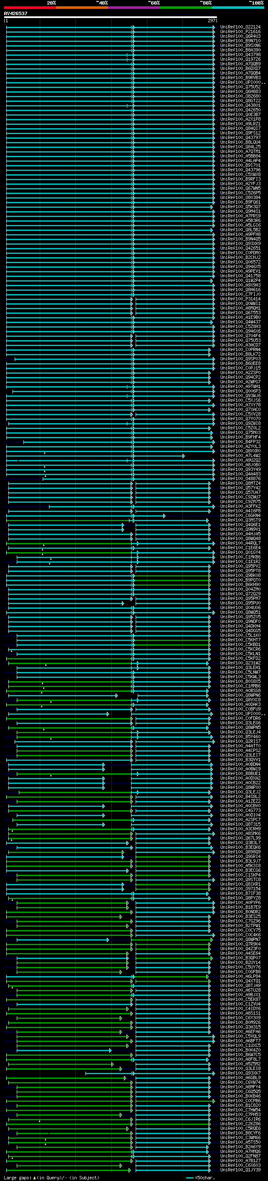This screenshot has height=1181, width=268.
Task: Select hit label UniRef100_Q93XK7
Action: (240, 1074)
